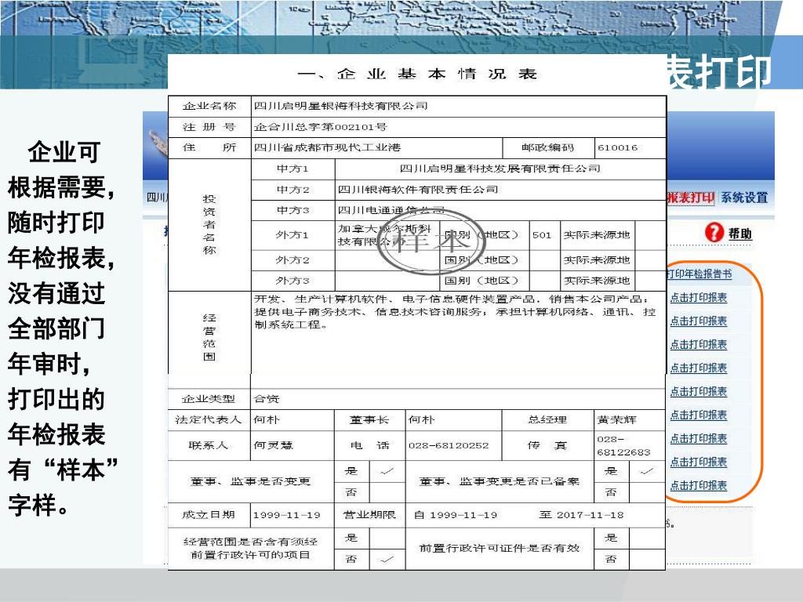Click 何朴 beside 法定代表人
The image size is (803, 602).
pyautogui.click(x=267, y=420)
